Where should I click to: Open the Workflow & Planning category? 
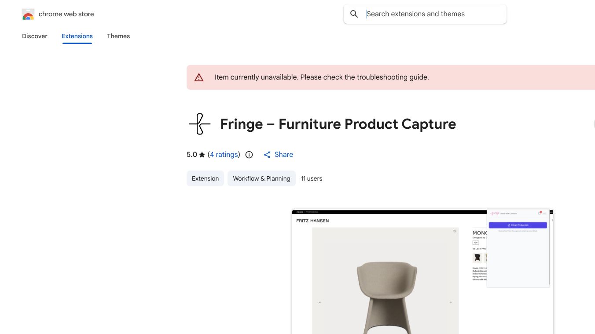[261, 178]
